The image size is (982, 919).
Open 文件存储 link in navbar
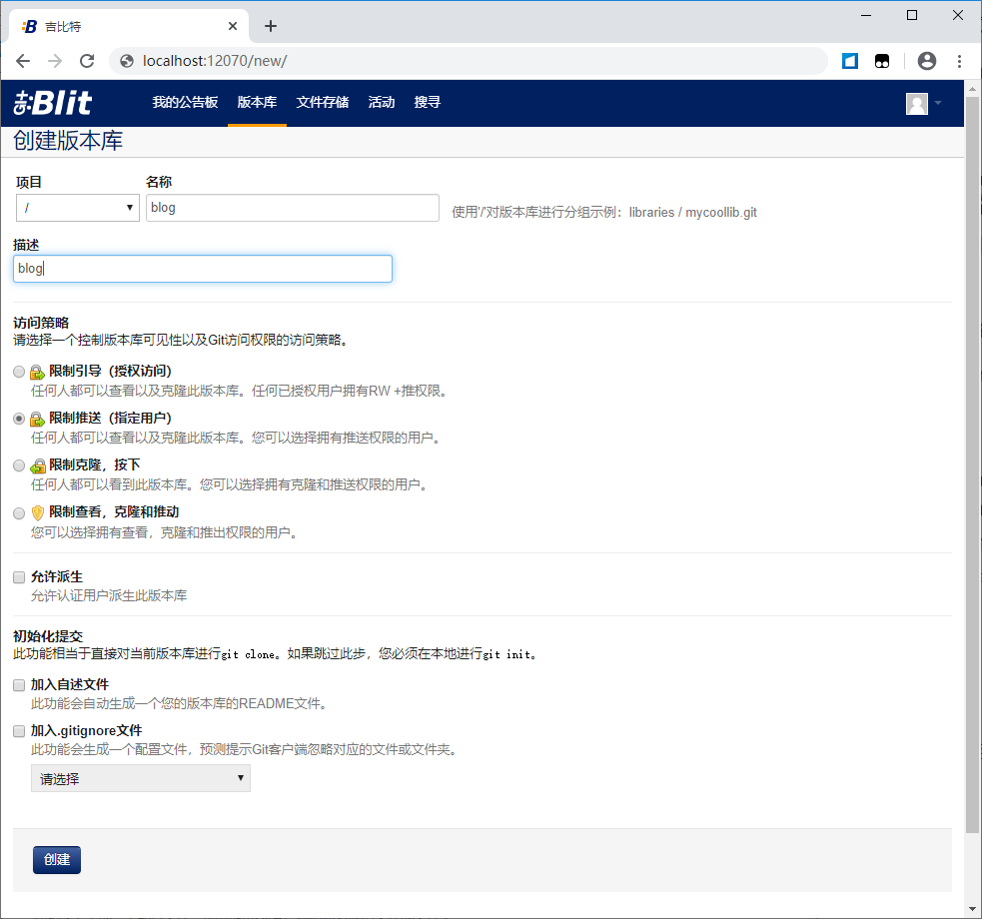click(323, 103)
